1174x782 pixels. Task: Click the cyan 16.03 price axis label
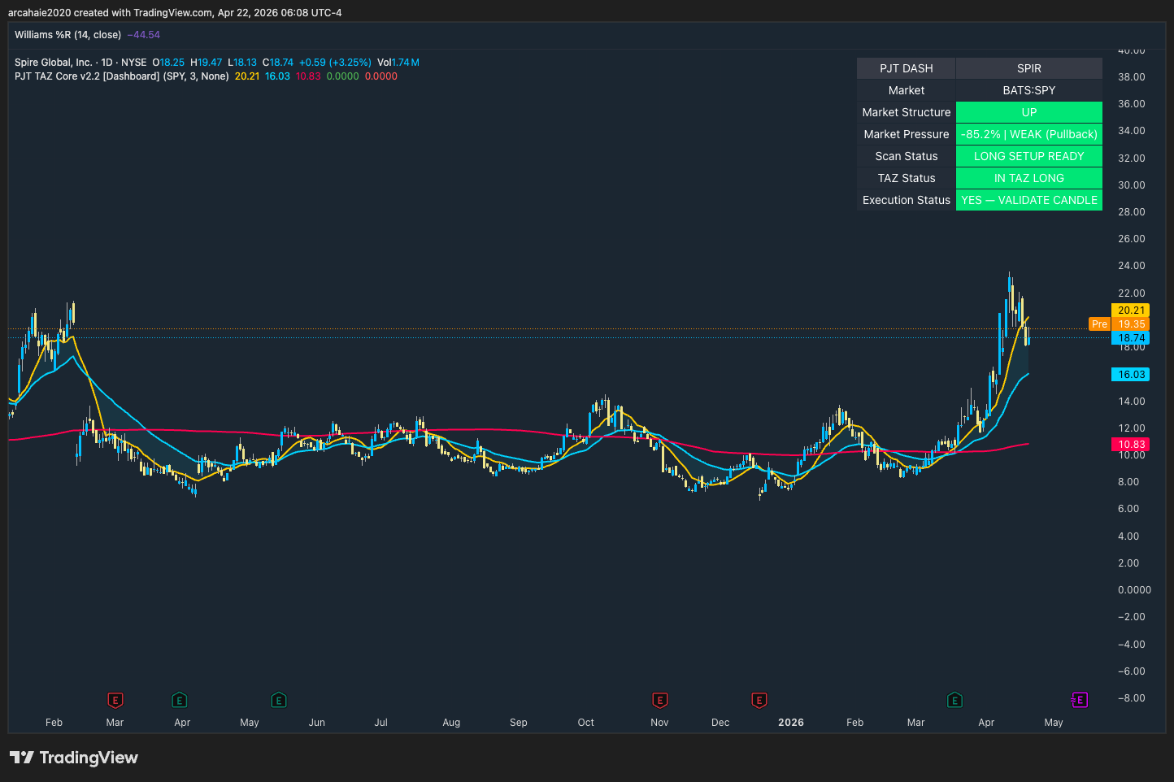click(x=1131, y=375)
